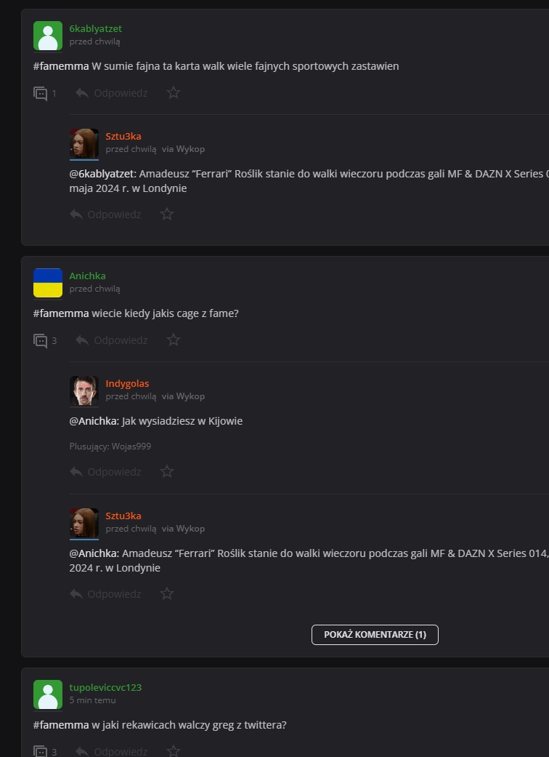
Task: Star Sztu3ka's reply to 6kablyatzet
Action: pos(167,215)
